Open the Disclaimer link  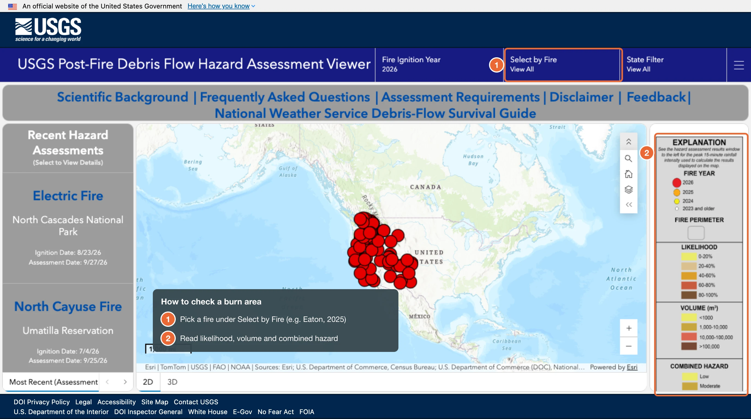(x=581, y=97)
